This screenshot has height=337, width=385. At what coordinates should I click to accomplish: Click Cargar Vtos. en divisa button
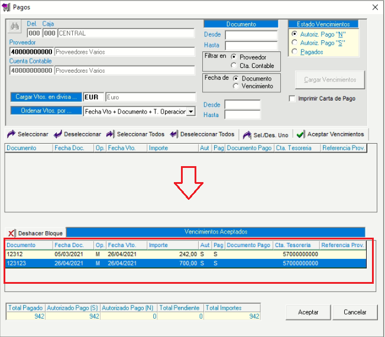46,97
